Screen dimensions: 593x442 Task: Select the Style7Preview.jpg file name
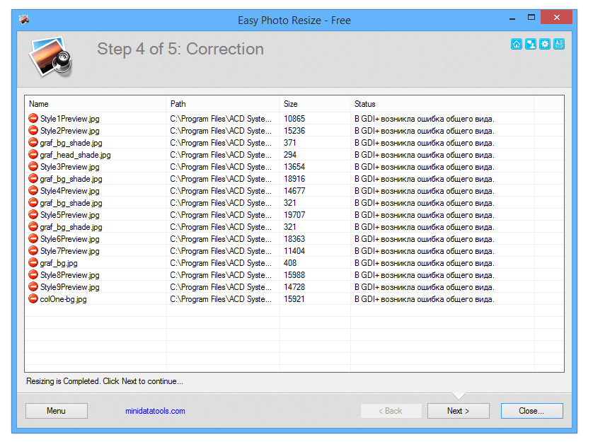point(70,251)
